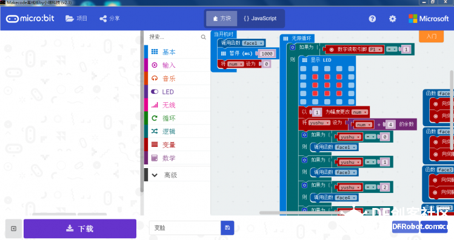
Task: Open the yushu dropdown in 设为 block
Action: point(319,123)
